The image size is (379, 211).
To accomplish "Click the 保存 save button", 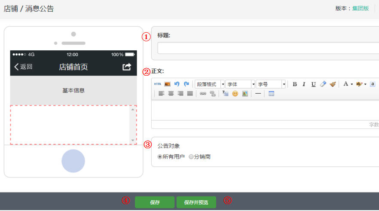I will [155, 202].
